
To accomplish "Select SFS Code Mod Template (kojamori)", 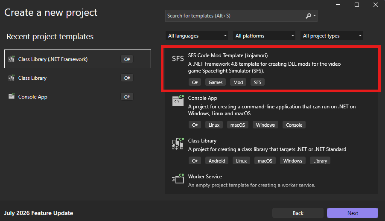I will tap(271, 69).
